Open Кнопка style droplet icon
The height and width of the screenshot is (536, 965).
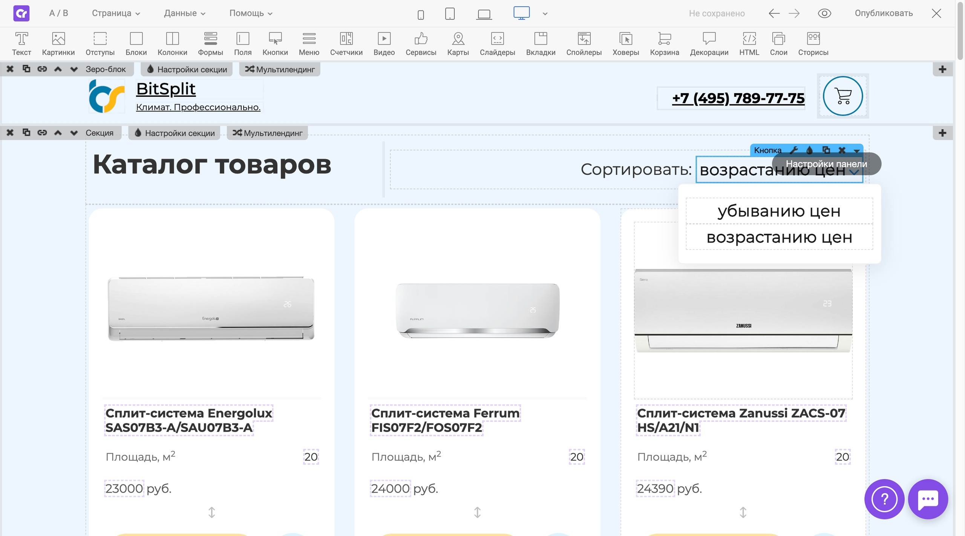point(810,150)
